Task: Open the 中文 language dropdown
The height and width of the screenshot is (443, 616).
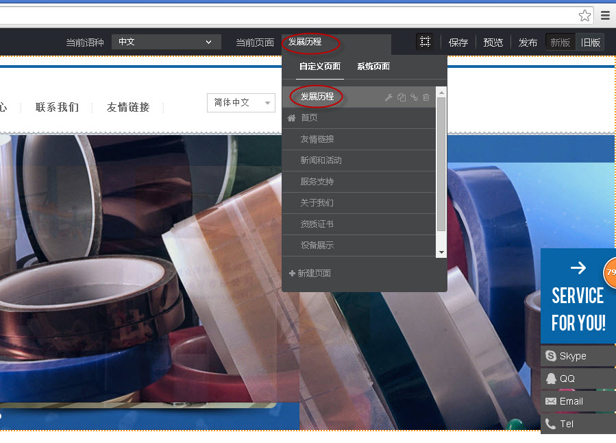Action: [x=166, y=42]
